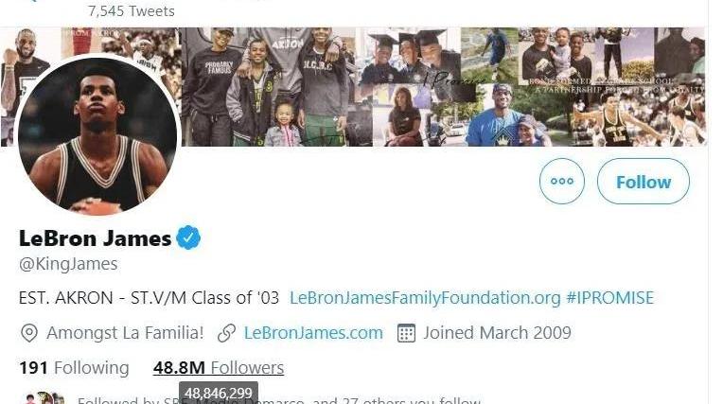This screenshot has height=404, width=723.
Task: View the 191 Following list
Action: tap(74, 367)
